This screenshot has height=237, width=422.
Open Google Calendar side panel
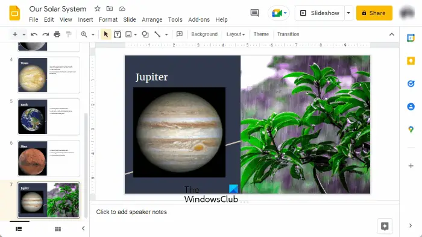click(x=411, y=38)
